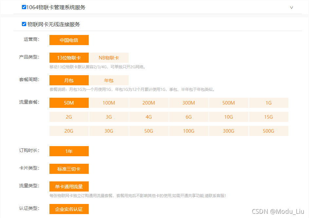Click the 套餐说明 explanation text
This screenshot has width=309, height=218.
(x=132, y=90)
